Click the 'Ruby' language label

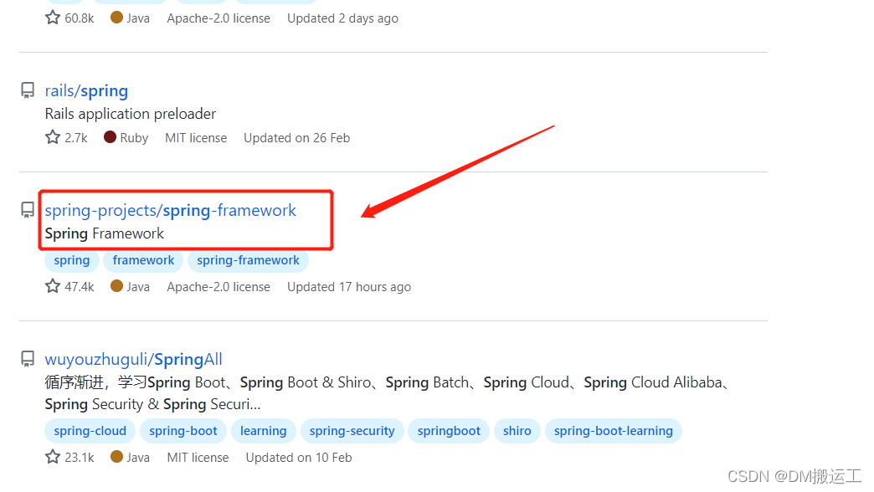click(134, 137)
